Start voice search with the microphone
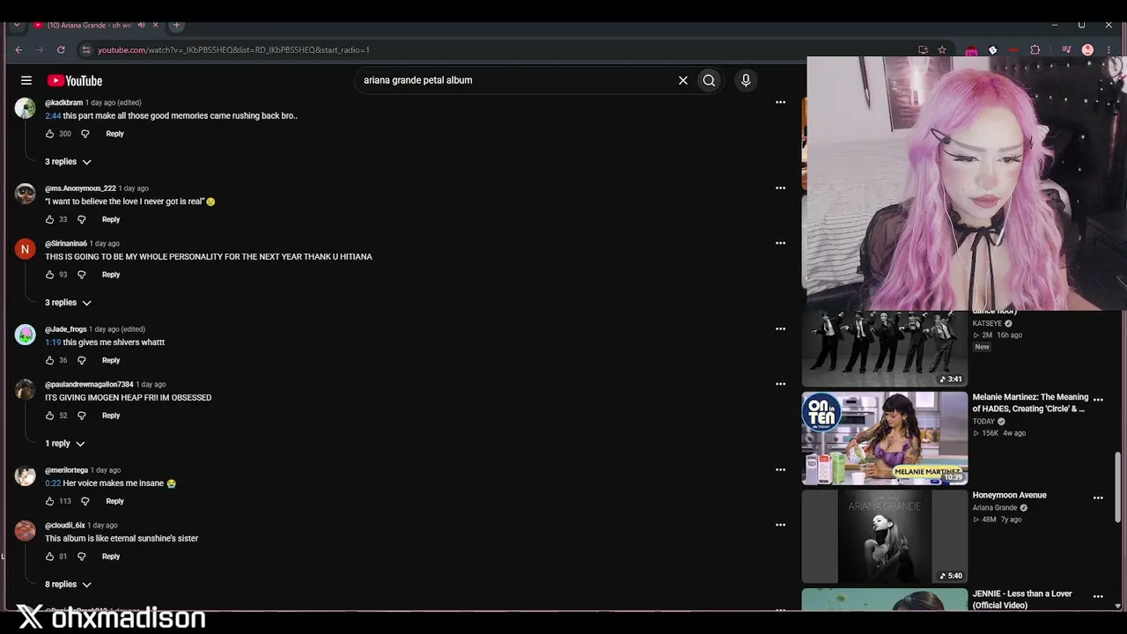1127x634 pixels. (746, 80)
